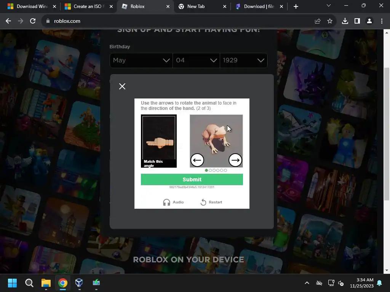
Task: Click the cloud sync tray icon
Action: coord(319,283)
